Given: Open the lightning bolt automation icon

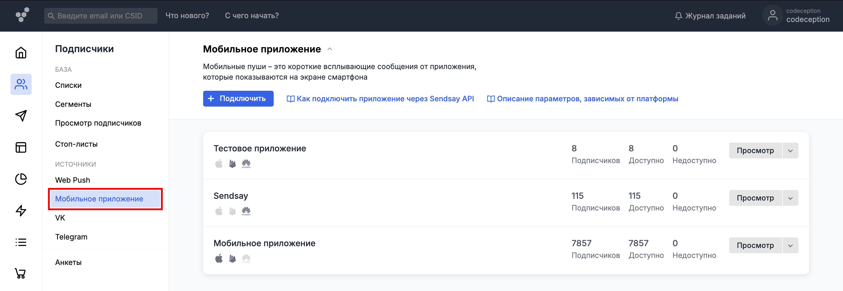Looking at the screenshot, I should click(x=21, y=210).
